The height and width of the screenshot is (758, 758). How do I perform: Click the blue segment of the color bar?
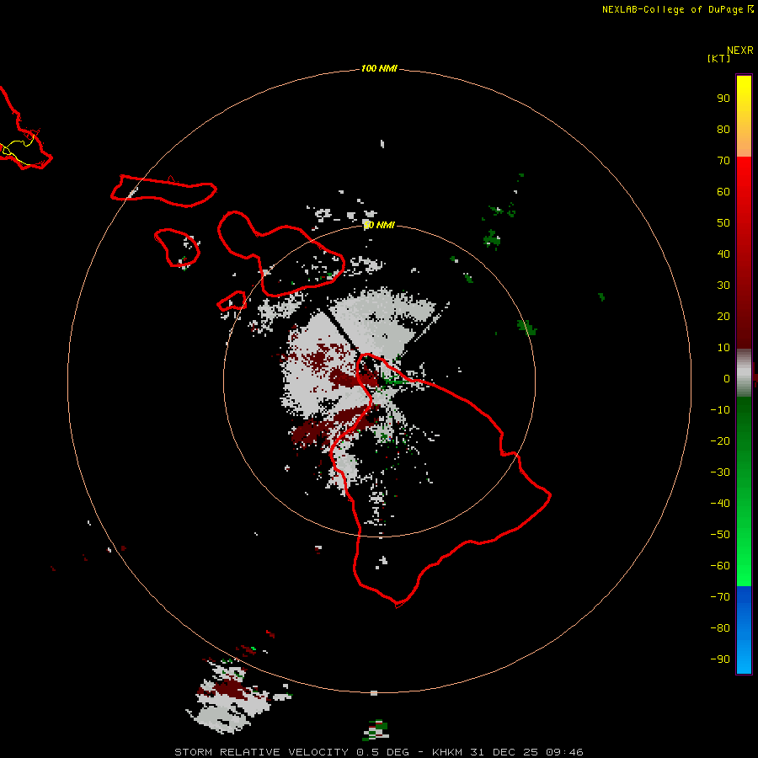tap(744, 630)
